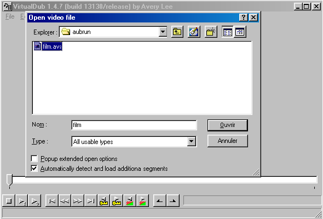Click the Ouvrir button
323x219 pixels.
pos(227,125)
